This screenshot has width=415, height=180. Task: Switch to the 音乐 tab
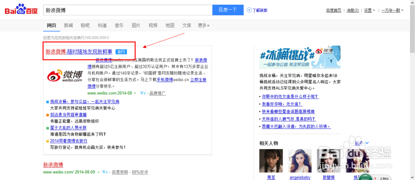119,26
